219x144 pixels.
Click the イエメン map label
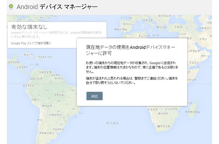194,63
